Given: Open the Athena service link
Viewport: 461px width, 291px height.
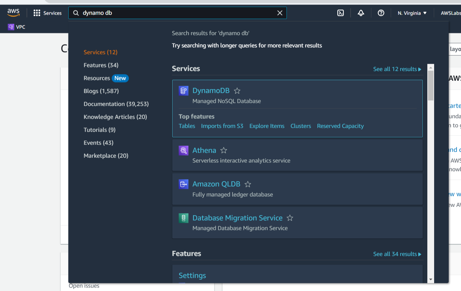Looking at the screenshot, I should click(204, 150).
